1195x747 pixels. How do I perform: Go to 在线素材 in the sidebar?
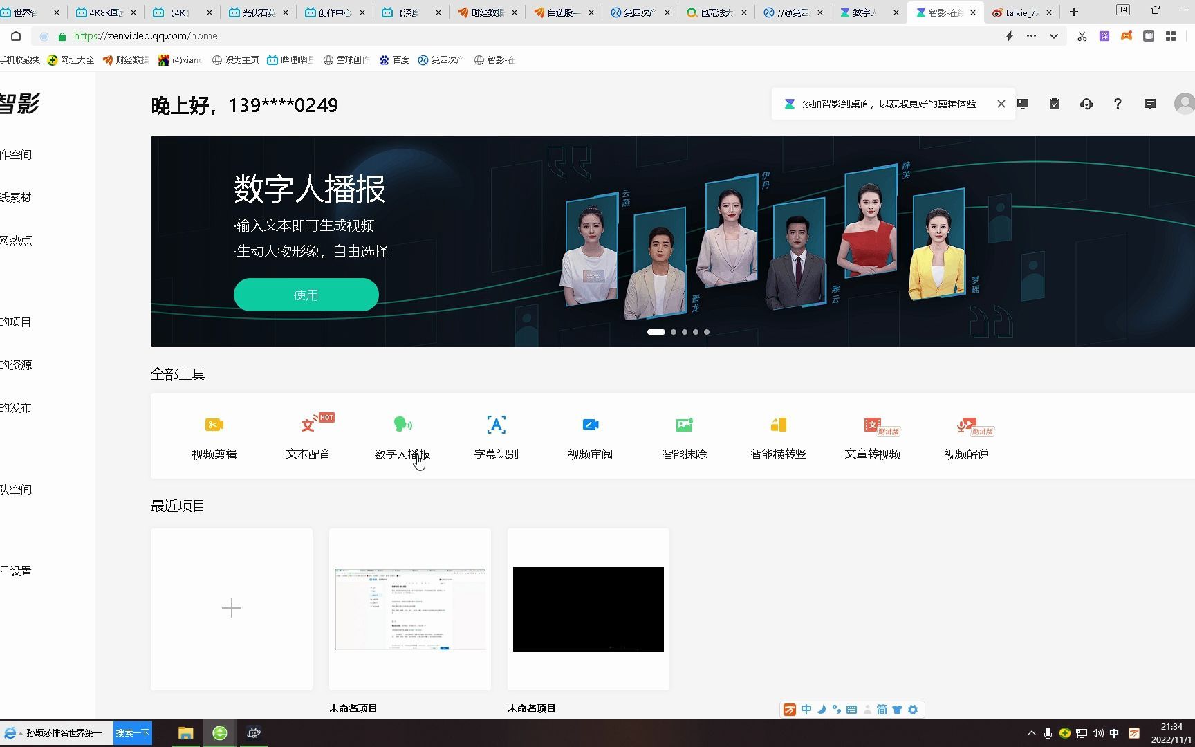click(16, 197)
